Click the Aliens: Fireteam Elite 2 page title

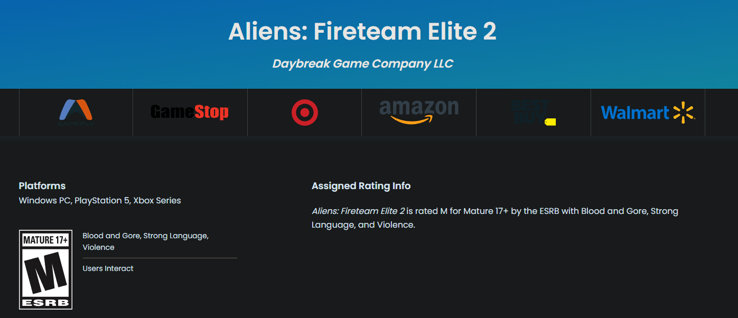click(x=362, y=32)
